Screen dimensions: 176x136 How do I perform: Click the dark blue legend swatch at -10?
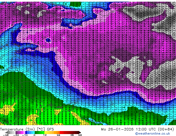[x=26, y=132]
